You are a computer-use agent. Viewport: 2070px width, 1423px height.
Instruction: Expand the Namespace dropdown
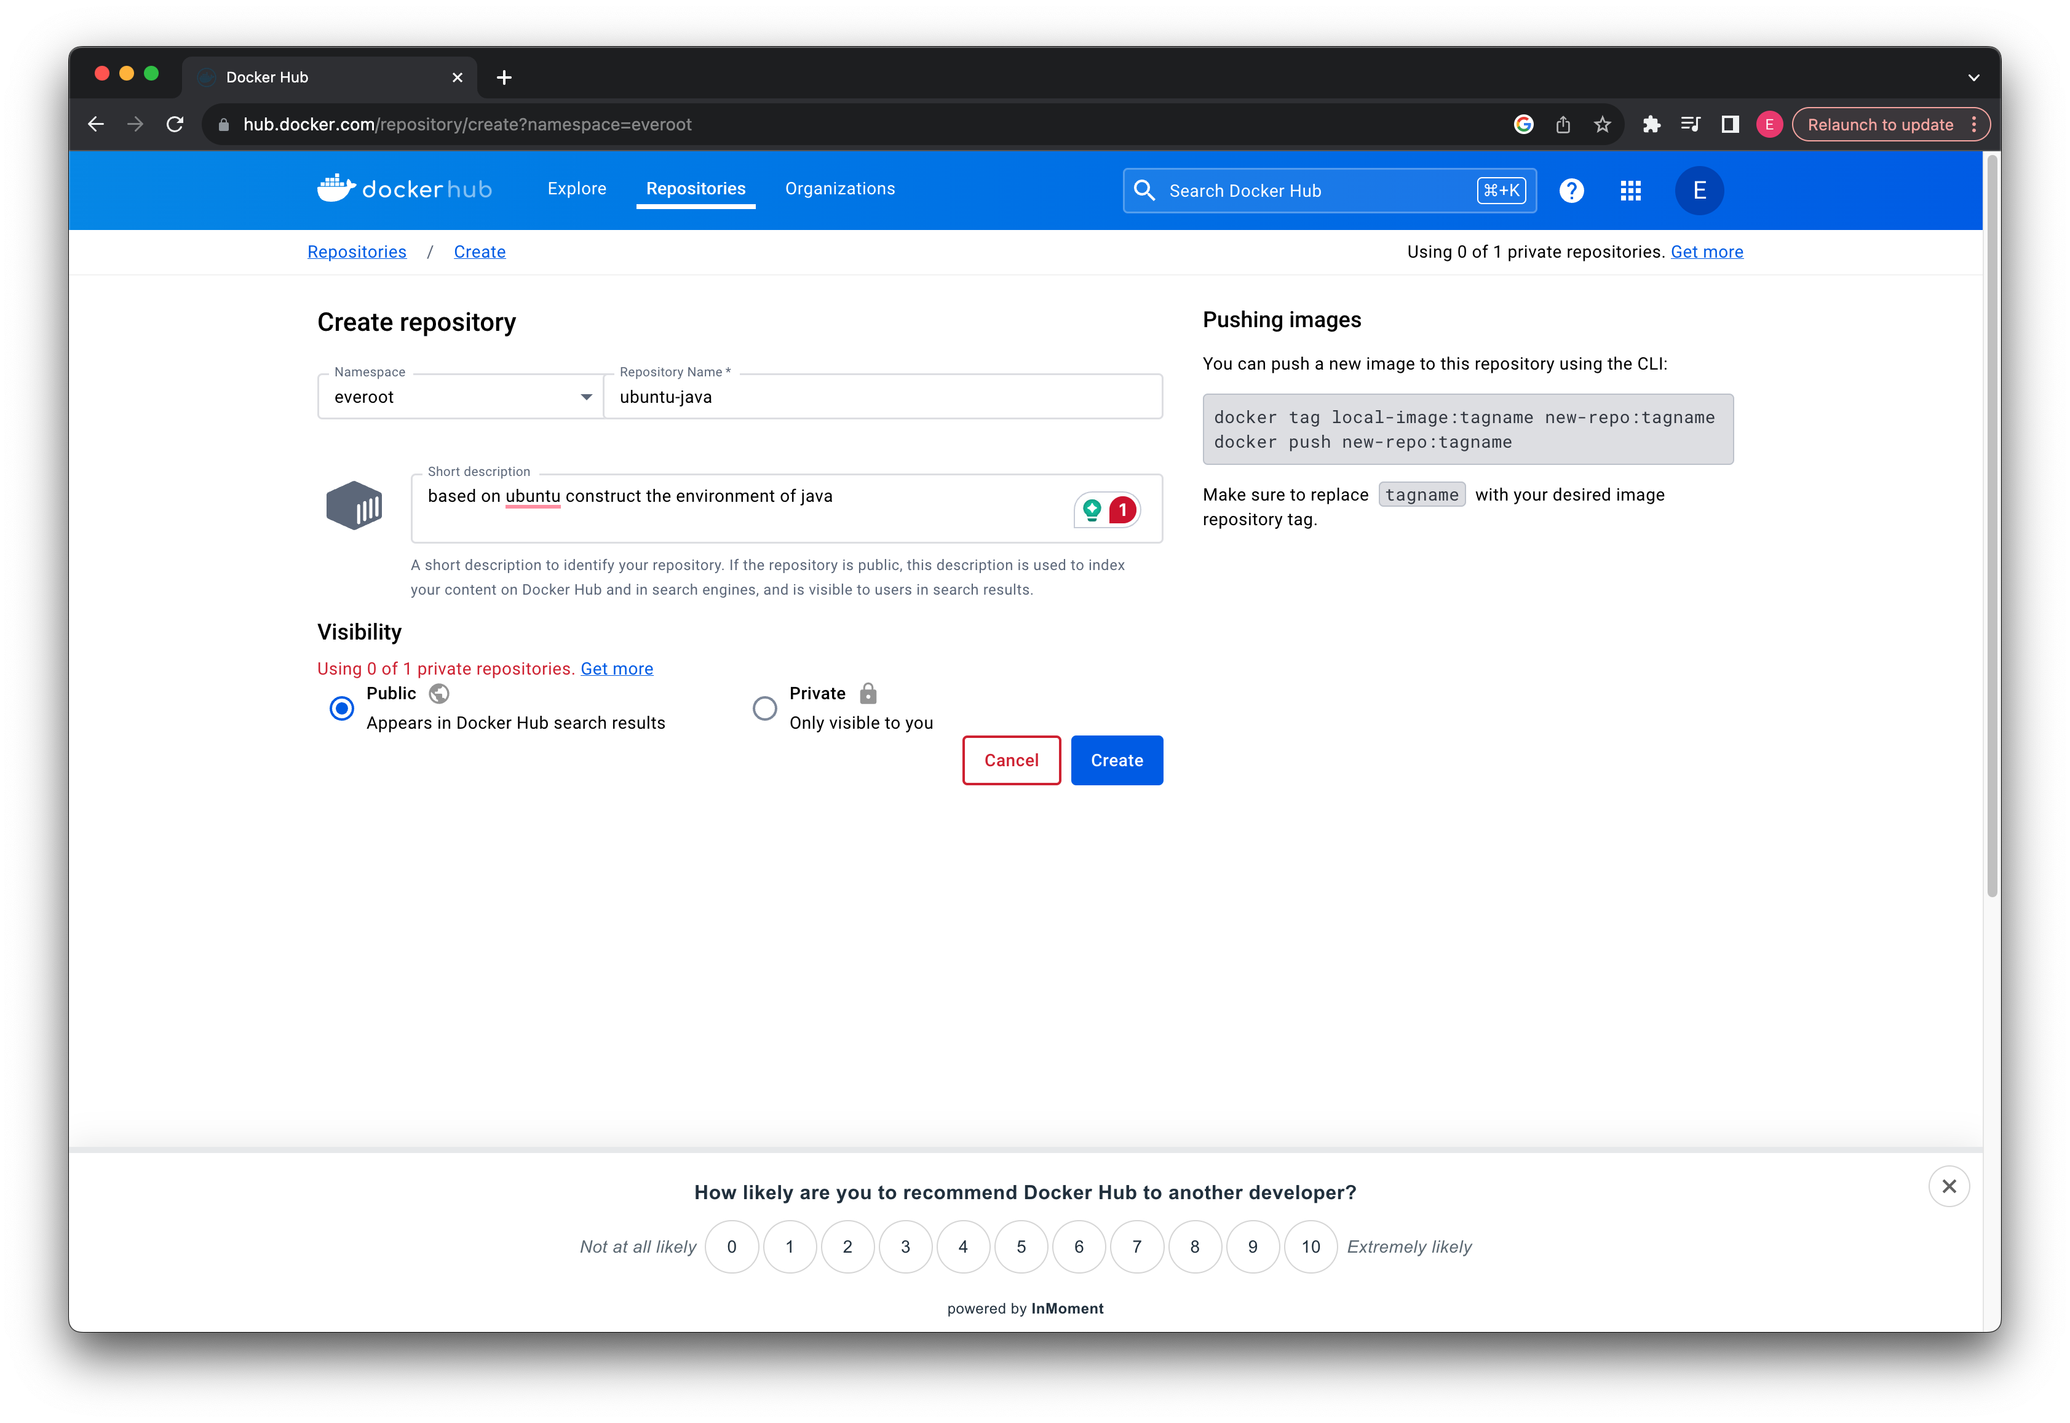tap(460, 397)
